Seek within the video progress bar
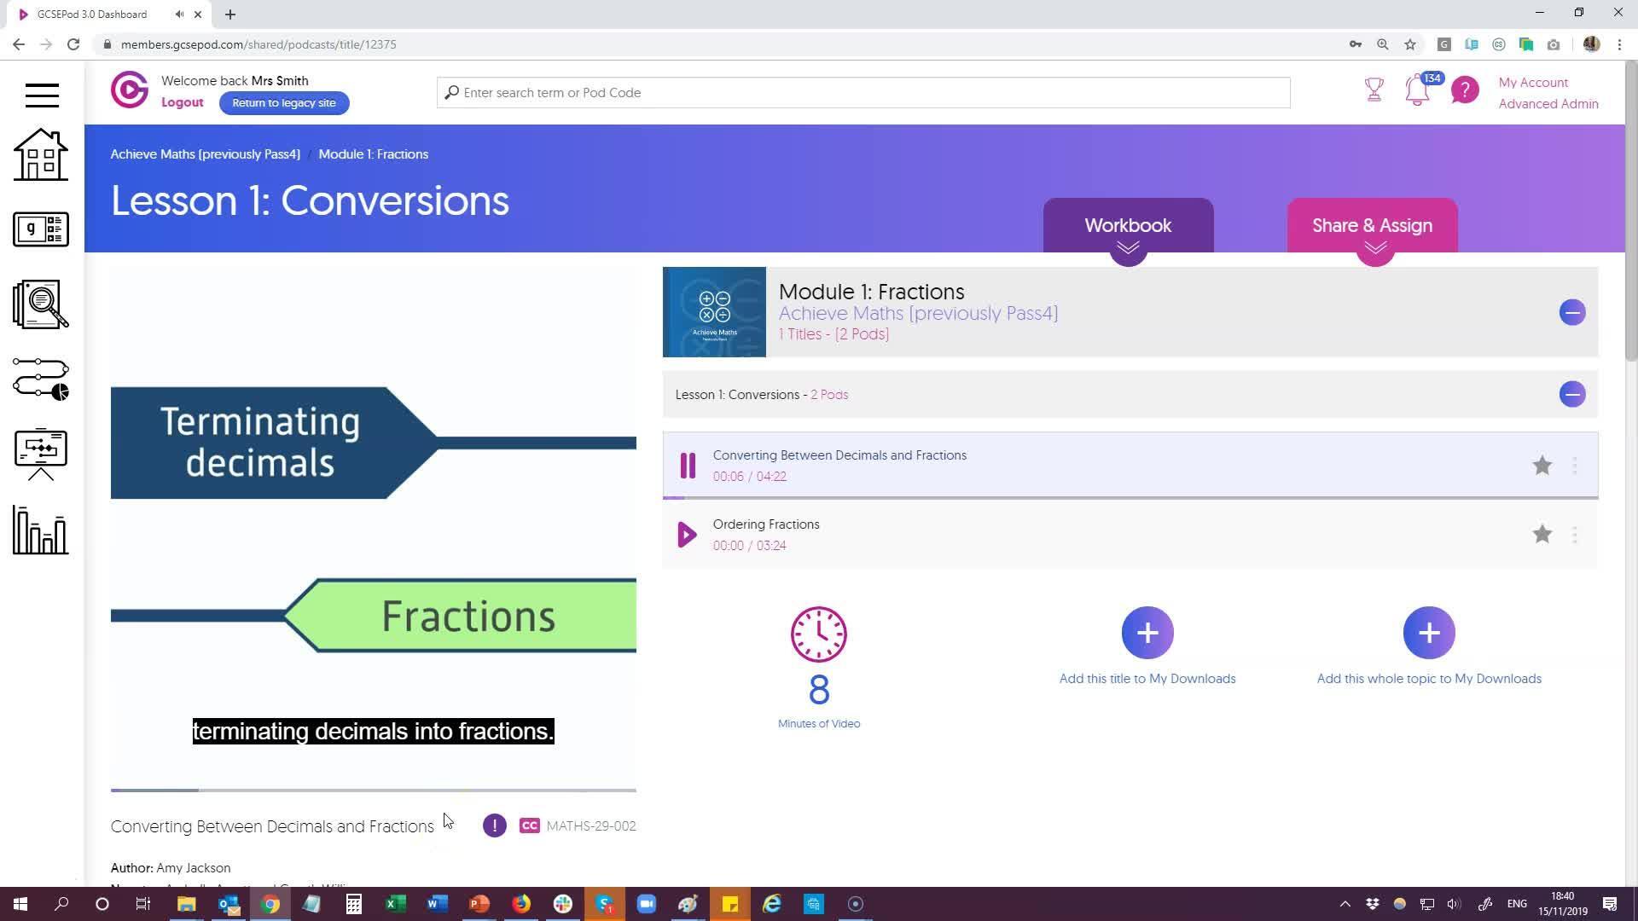Screen dimensions: 1638x921 click(x=374, y=791)
